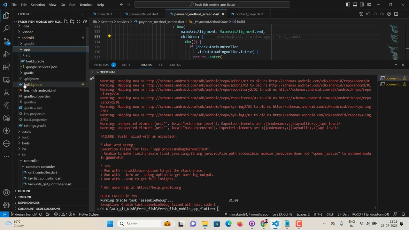Open the Explorer view in activity bar
The width and height of the screenshot is (409, 230).
[x=6, y=16]
